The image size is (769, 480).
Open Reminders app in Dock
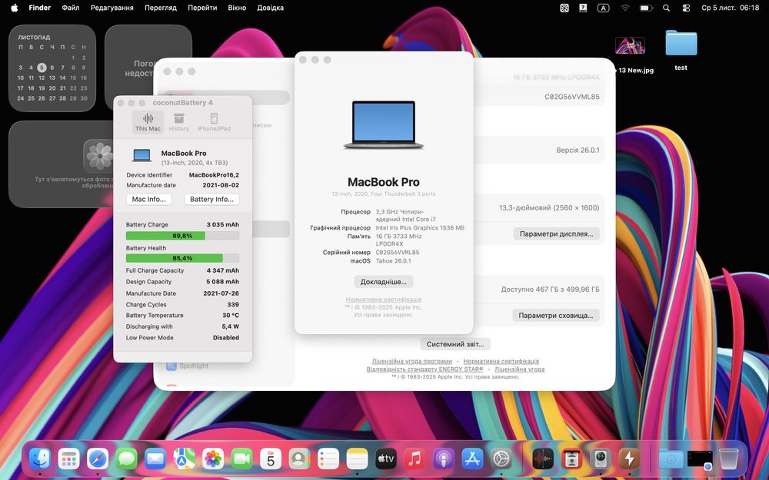point(328,459)
